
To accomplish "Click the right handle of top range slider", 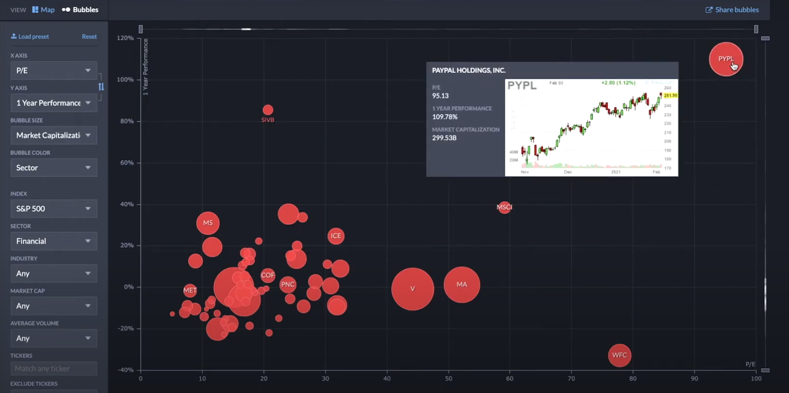I will coord(756,29).
